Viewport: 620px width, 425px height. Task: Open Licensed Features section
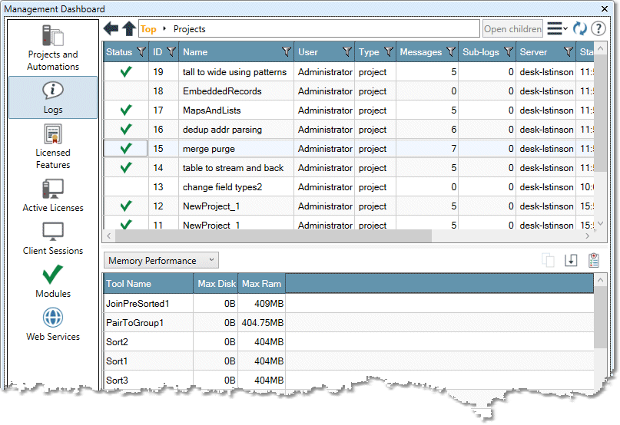pyautogui.click(x=53, y=147)
